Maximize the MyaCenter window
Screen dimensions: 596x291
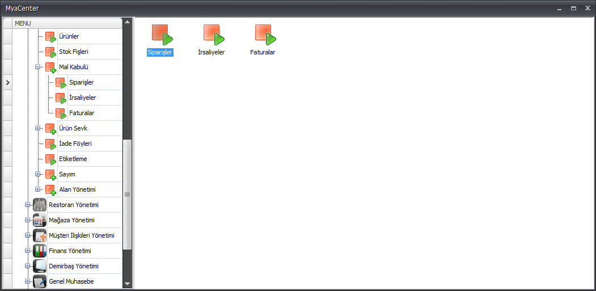tap(573, 8)
